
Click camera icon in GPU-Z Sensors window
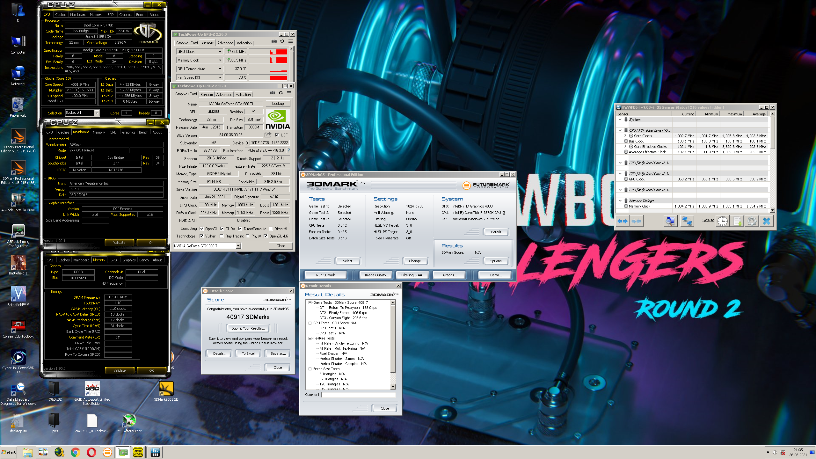(x=274, y=41)
